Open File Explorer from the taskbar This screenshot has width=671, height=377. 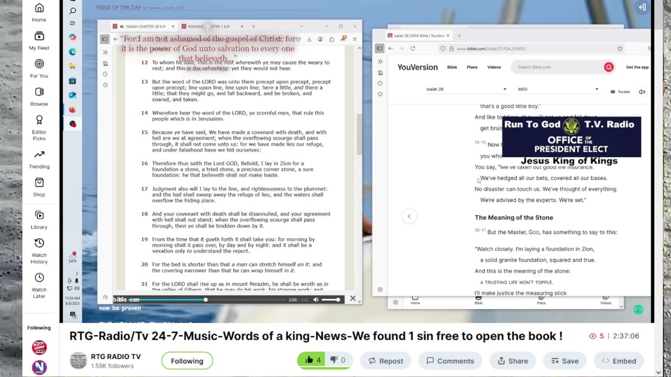coord(73,66)
